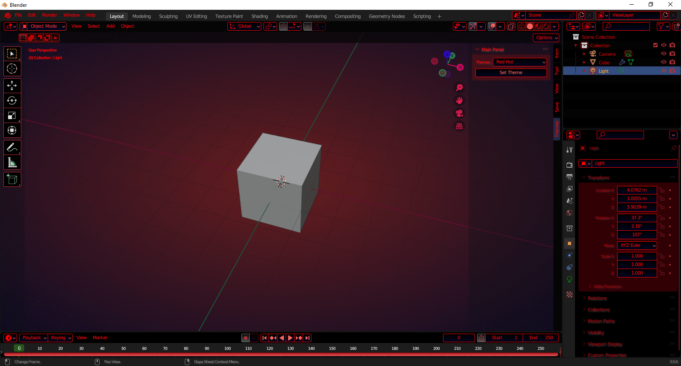The height and width of the screenshot is (366, 681).
Task: Switch to solid viewport shading mode
Action: coord(530,26)
